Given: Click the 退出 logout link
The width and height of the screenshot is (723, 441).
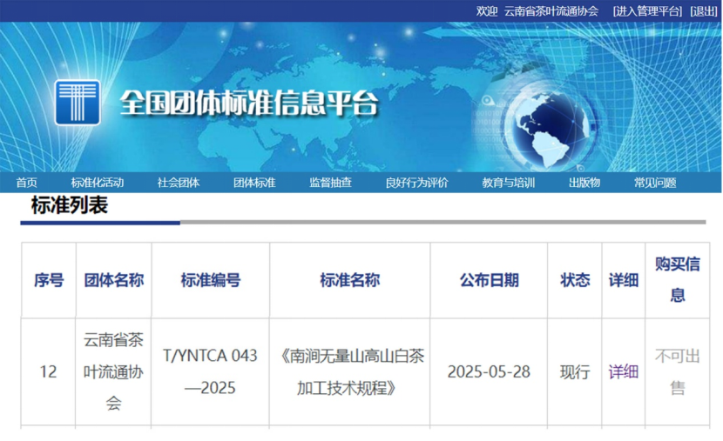Looking at the screenshot, I should pos(704,10).
